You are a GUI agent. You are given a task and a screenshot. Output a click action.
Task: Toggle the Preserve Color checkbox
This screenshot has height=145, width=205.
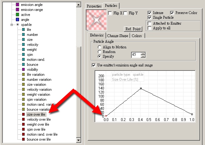point(172,13)
